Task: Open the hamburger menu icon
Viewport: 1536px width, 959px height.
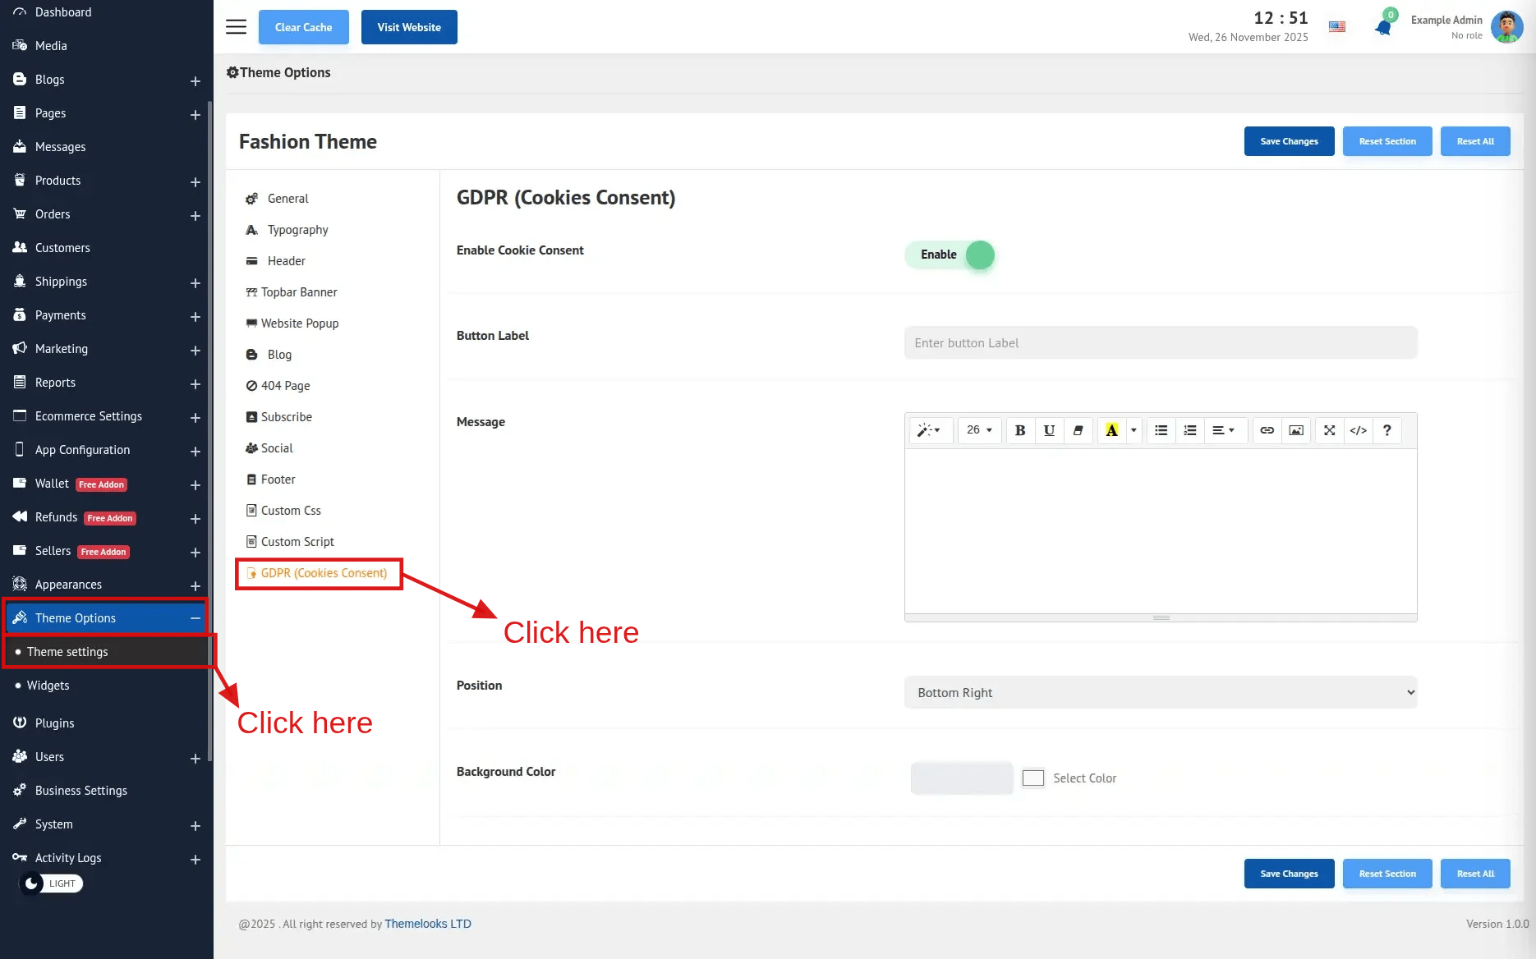Action: pyautogui.click(x=236, y=27)
